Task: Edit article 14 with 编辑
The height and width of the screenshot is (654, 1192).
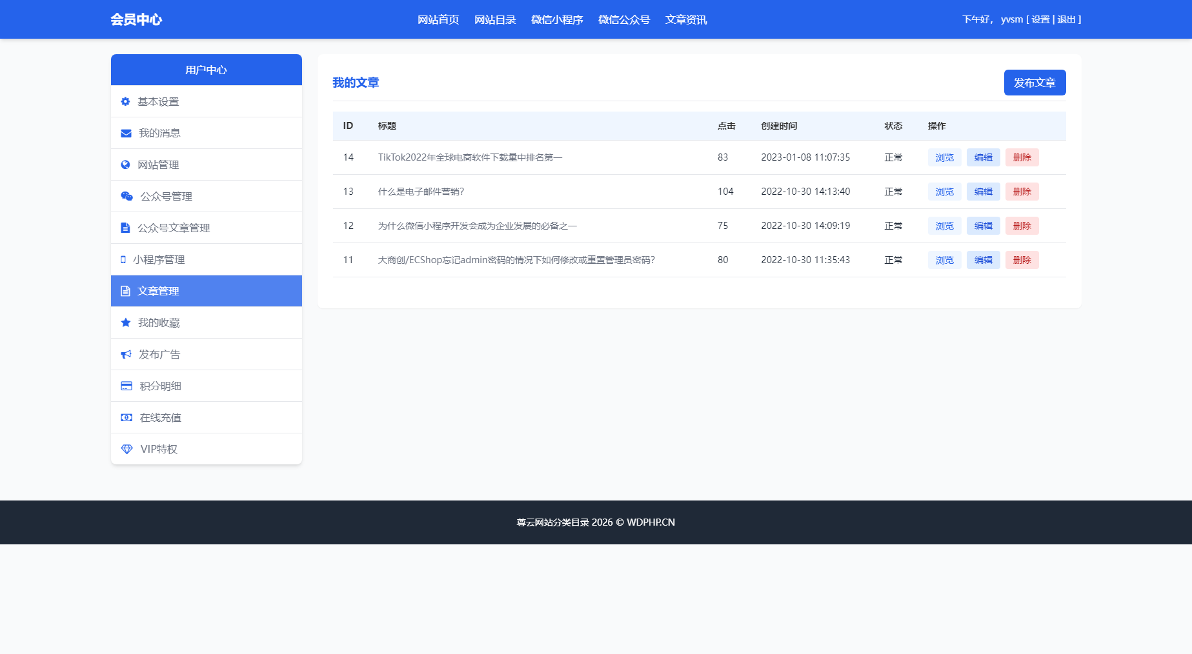Action: click(983, 157)
